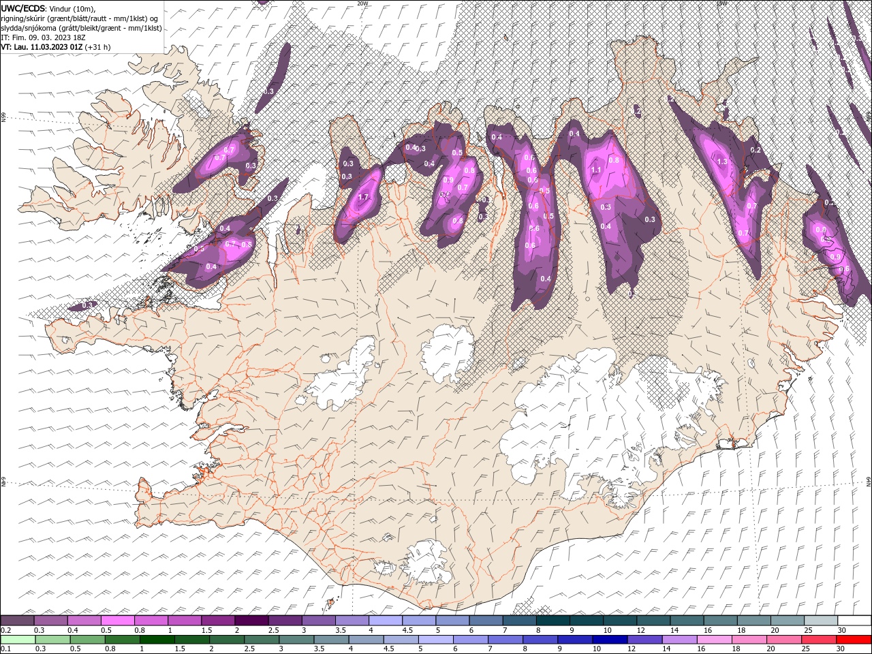The image size is (872, 654).
Task: Click the 15W longitude label at top
Action: (x=721, y=3)
